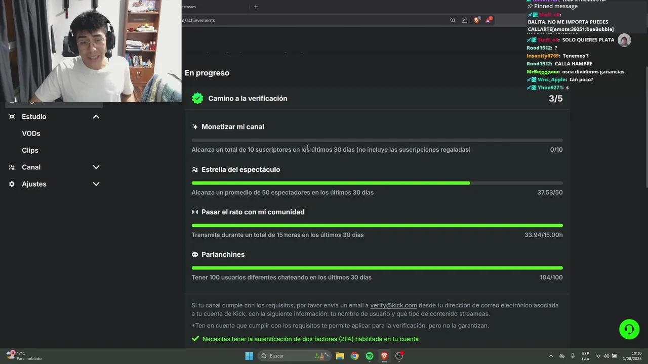Image resolution: width=648 pixels, height=364 pixels.
Task: Click the broadcast icon beside Pasar el rato
Action: click(195, 212)
